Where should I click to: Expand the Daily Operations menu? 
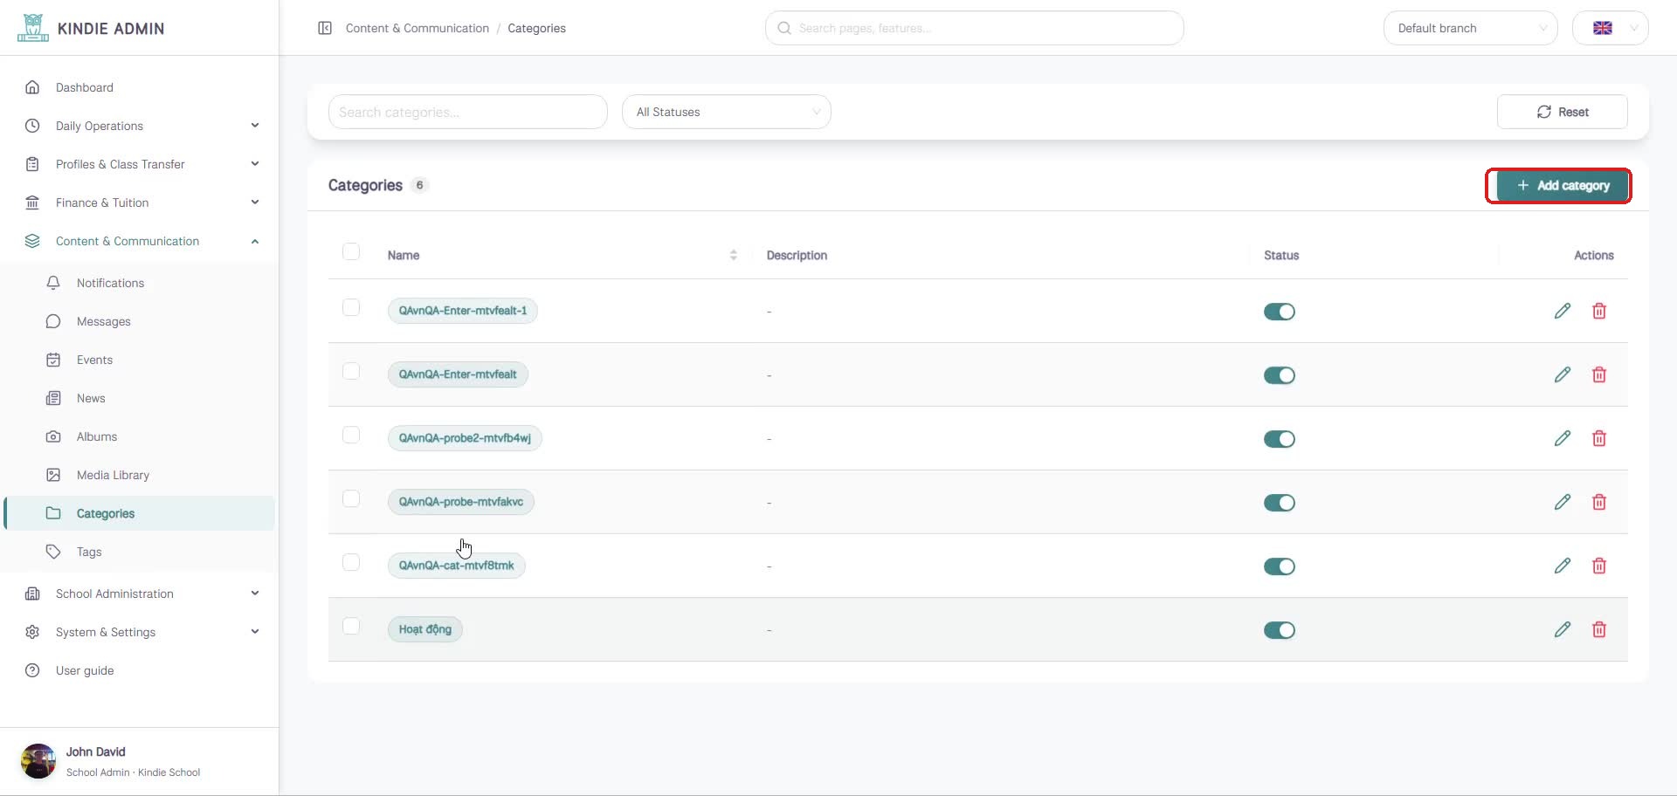[x=140, y=126]
